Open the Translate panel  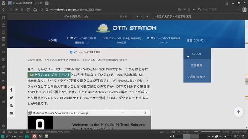click(x=3, y=81)
